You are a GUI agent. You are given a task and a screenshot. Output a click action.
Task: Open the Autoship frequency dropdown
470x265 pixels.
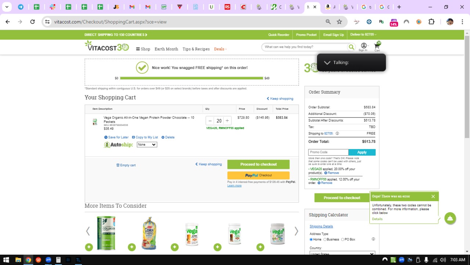click(147, 145)
